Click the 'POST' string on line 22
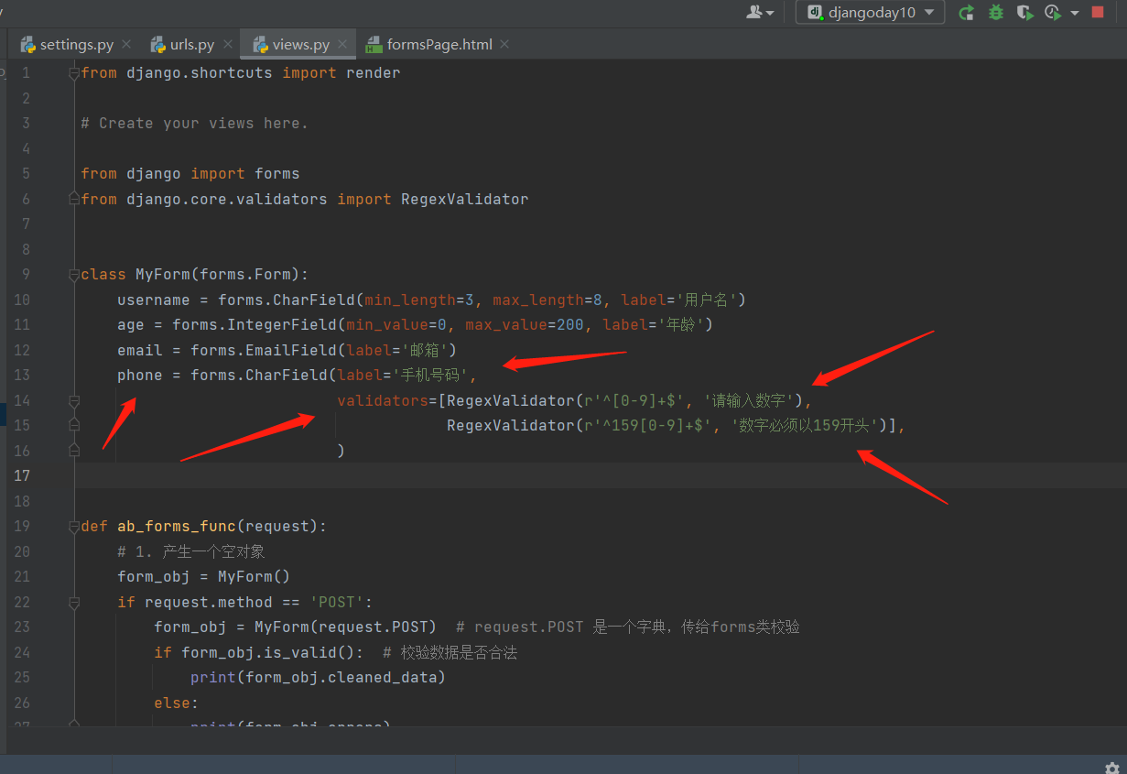The height and width of the screenshot is (774, 1127). (337, 602)
